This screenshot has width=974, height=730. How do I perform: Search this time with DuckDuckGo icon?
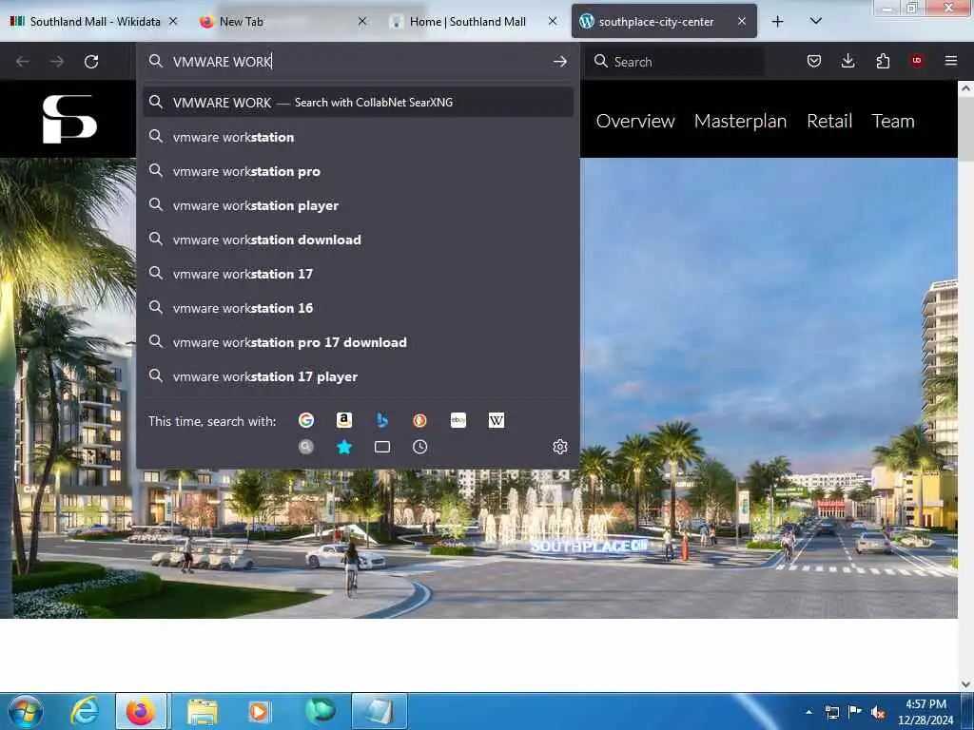[x=419, y=420]
